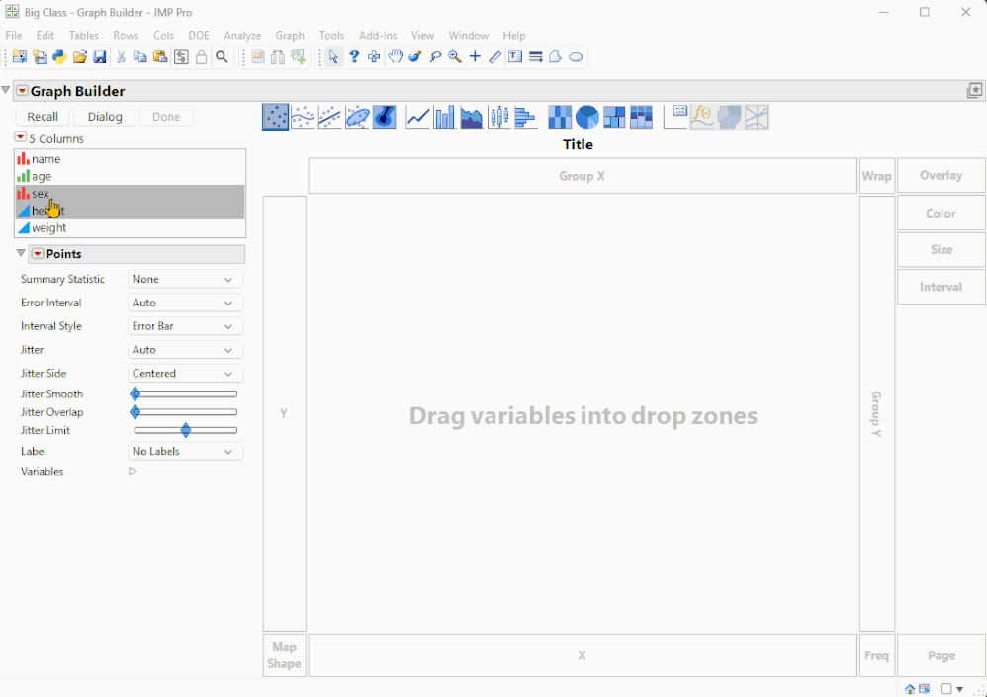Screen dimensions: 987x697
Task: Open the Summary Statistic dropdown
Action: [185, 280]
